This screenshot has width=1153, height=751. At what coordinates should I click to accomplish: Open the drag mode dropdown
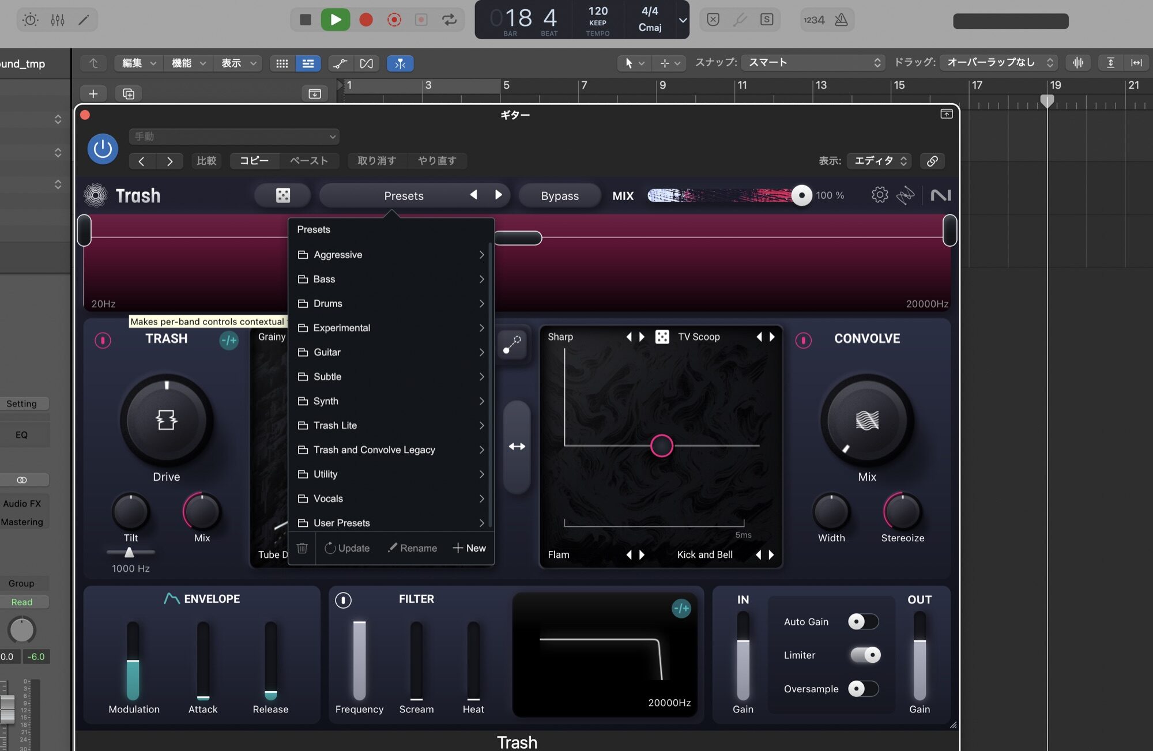(1000, 62)
